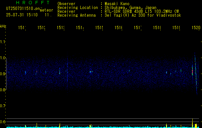
Task: Click the Receiver label
Action: point(66,12)
